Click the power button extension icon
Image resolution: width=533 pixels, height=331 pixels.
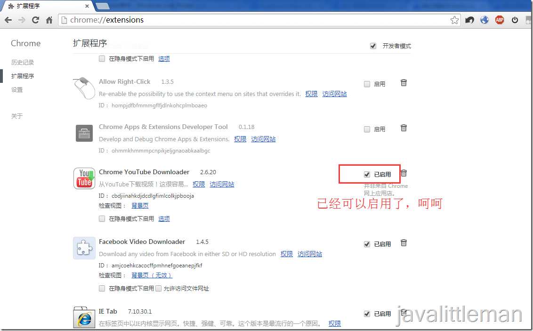click(x=515, y=20)
